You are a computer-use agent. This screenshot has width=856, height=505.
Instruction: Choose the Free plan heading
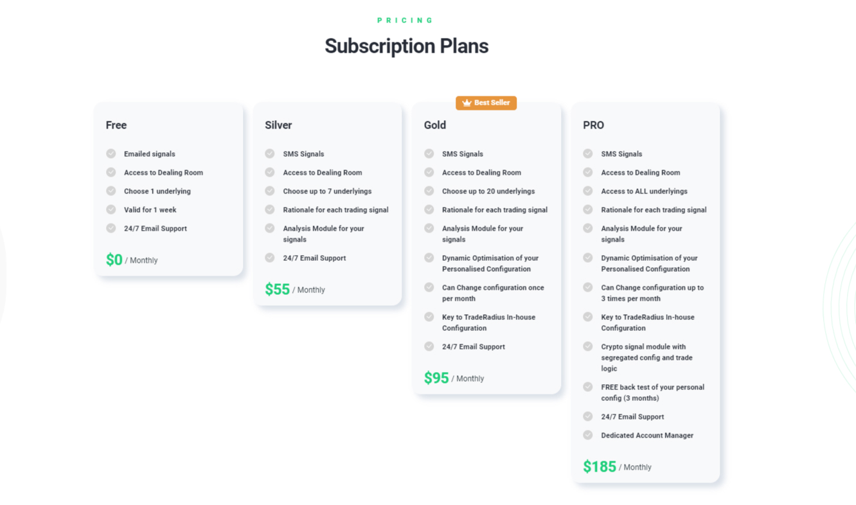tap(116, 125)
